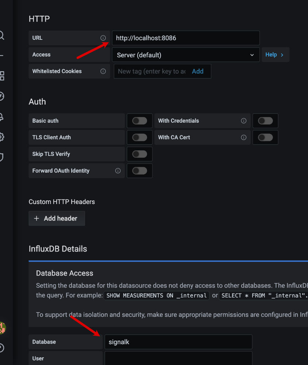Image resolution: width=308 pixels, height=365 pixels.
Task: Click the Alerting bell icon in the sidebar
Action: coord(1,117)
